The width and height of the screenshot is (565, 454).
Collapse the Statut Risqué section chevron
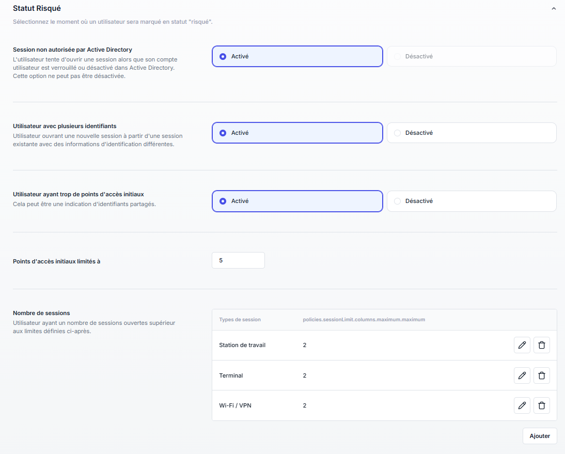[x=554, y=9]
